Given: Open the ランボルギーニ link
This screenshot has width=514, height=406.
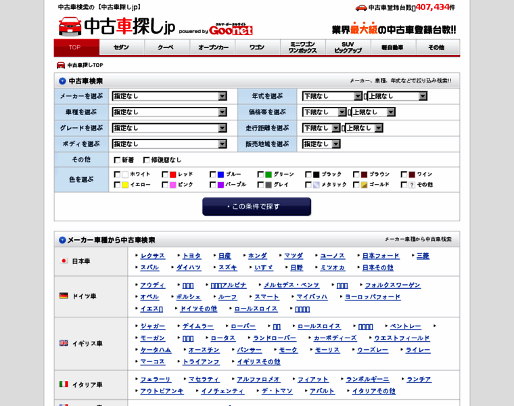Looking at the screenshot, I should [x=367, y=380].
